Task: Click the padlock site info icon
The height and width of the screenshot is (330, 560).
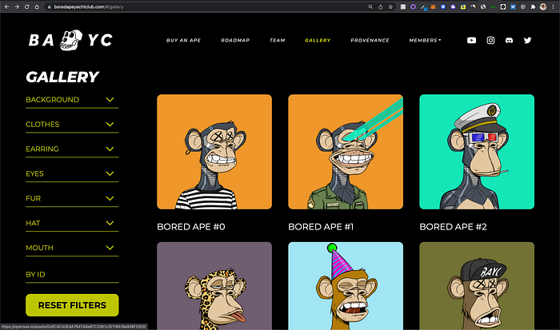Action: [50, 6]
